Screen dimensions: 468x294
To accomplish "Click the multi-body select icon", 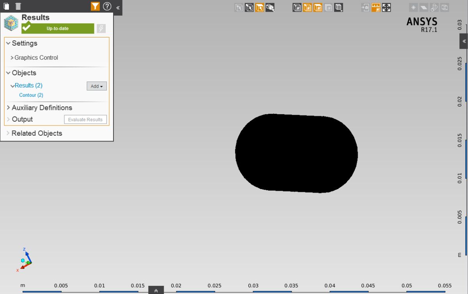I will [x=270, y=7].
